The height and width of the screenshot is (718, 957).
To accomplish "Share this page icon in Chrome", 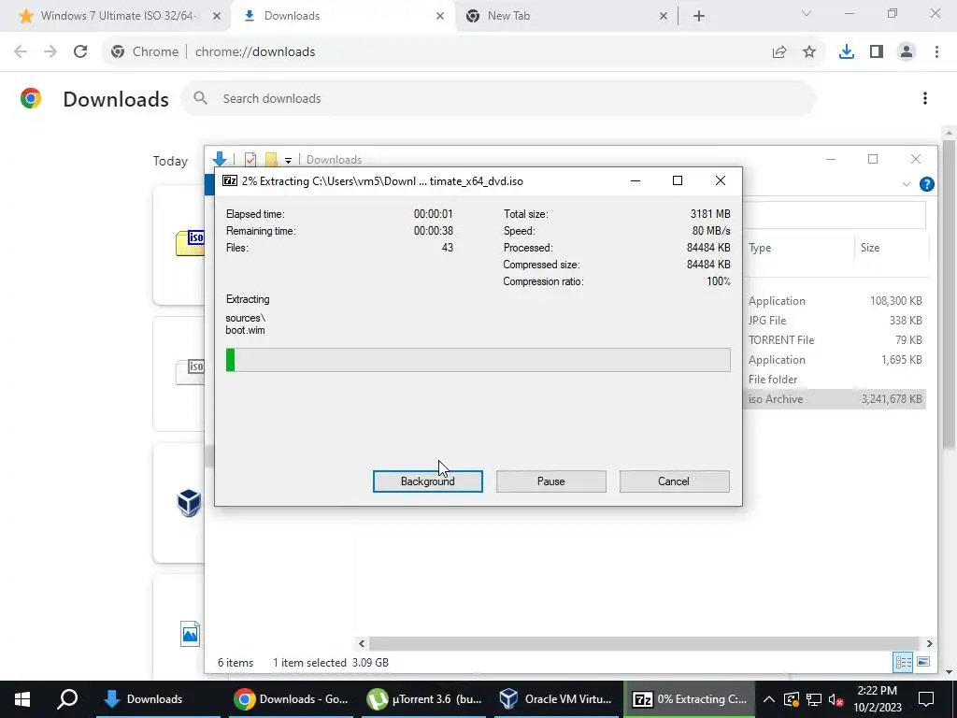I will [x=779, y=52].
